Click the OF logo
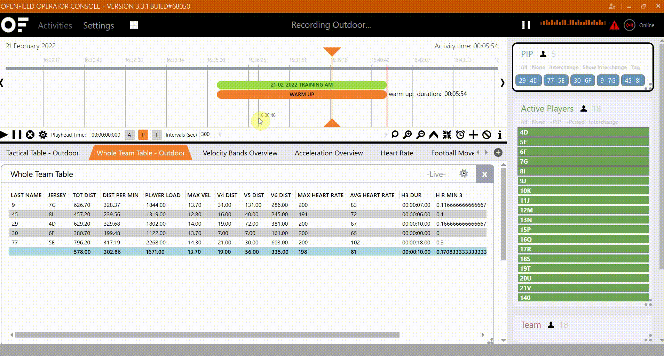The width and height of the screenshot is (664, 356). (15, 25)
